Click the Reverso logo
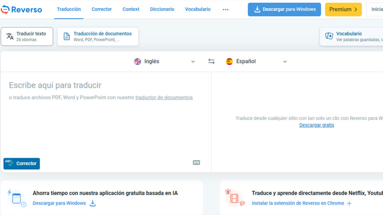The width and height of the screenshot is (383, 215). click(21, 10)
